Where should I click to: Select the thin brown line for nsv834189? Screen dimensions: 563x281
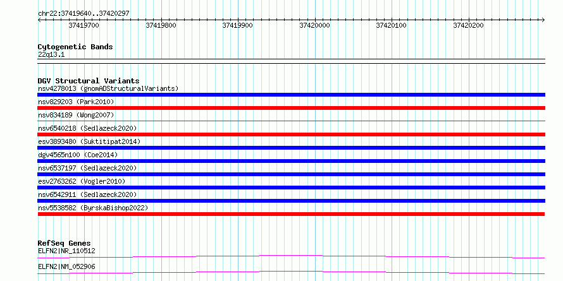[291, 121]
